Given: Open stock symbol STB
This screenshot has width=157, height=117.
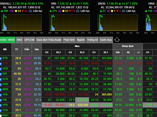Looking at the screenshot, I should click(x=5, y=58).
